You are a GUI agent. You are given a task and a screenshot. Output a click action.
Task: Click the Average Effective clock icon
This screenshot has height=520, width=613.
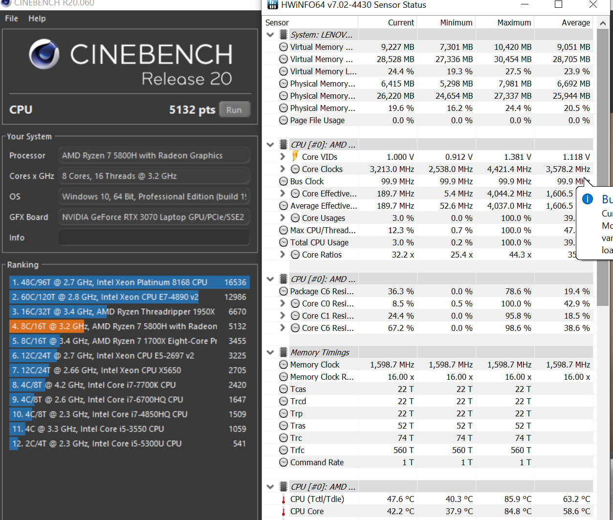[284, 206]
